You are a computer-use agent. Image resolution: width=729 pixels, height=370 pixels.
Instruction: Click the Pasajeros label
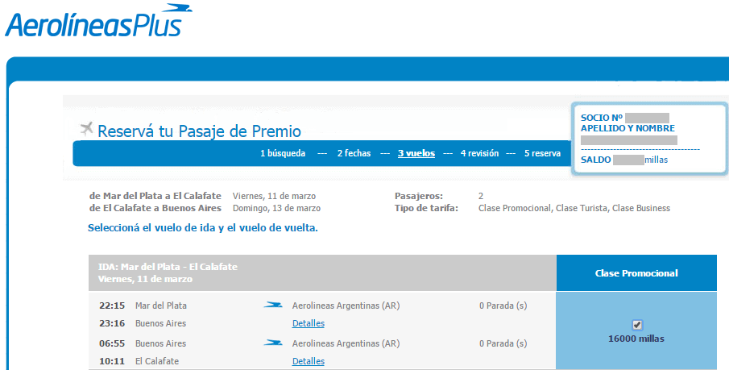pos(419,196)
